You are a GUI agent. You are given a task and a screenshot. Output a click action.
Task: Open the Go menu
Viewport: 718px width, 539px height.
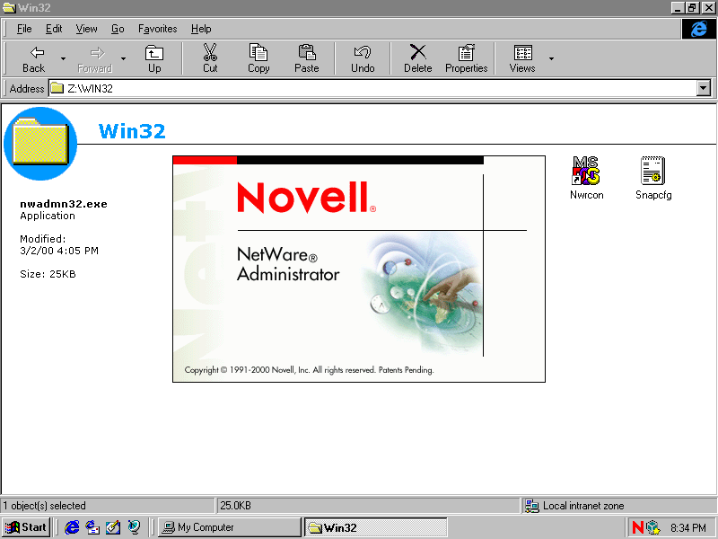[118, 29]
